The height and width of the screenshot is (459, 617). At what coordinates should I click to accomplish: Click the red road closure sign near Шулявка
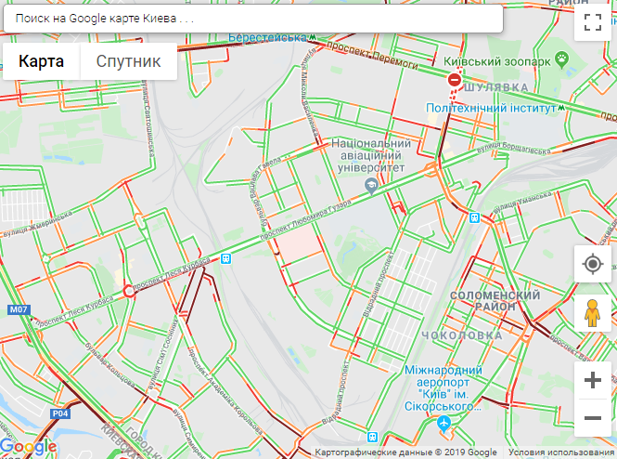pos(454,80)
